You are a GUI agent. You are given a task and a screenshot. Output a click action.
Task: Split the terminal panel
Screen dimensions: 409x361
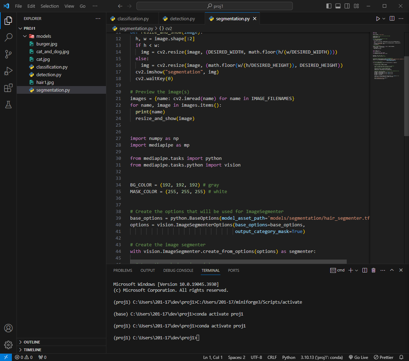tap(365, 270)
